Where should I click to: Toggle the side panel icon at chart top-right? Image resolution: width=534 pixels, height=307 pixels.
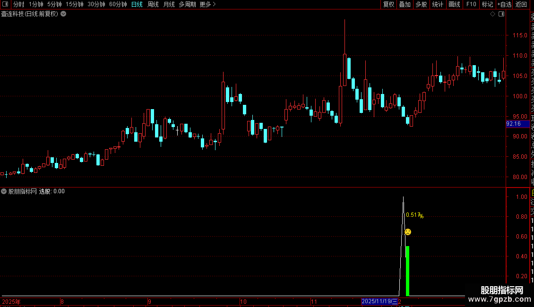click(501, 14)
